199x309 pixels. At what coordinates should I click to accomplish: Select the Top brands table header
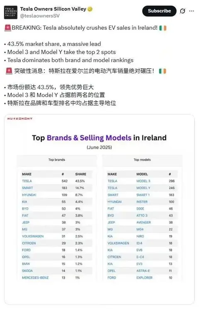pos(57,159)
